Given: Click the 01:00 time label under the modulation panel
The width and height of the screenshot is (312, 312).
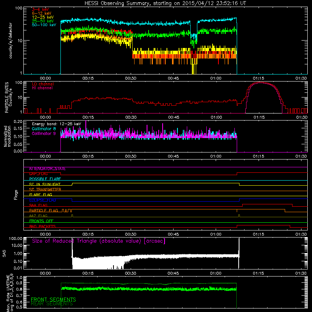Looking at the screenshot, I should pos(216,156).
